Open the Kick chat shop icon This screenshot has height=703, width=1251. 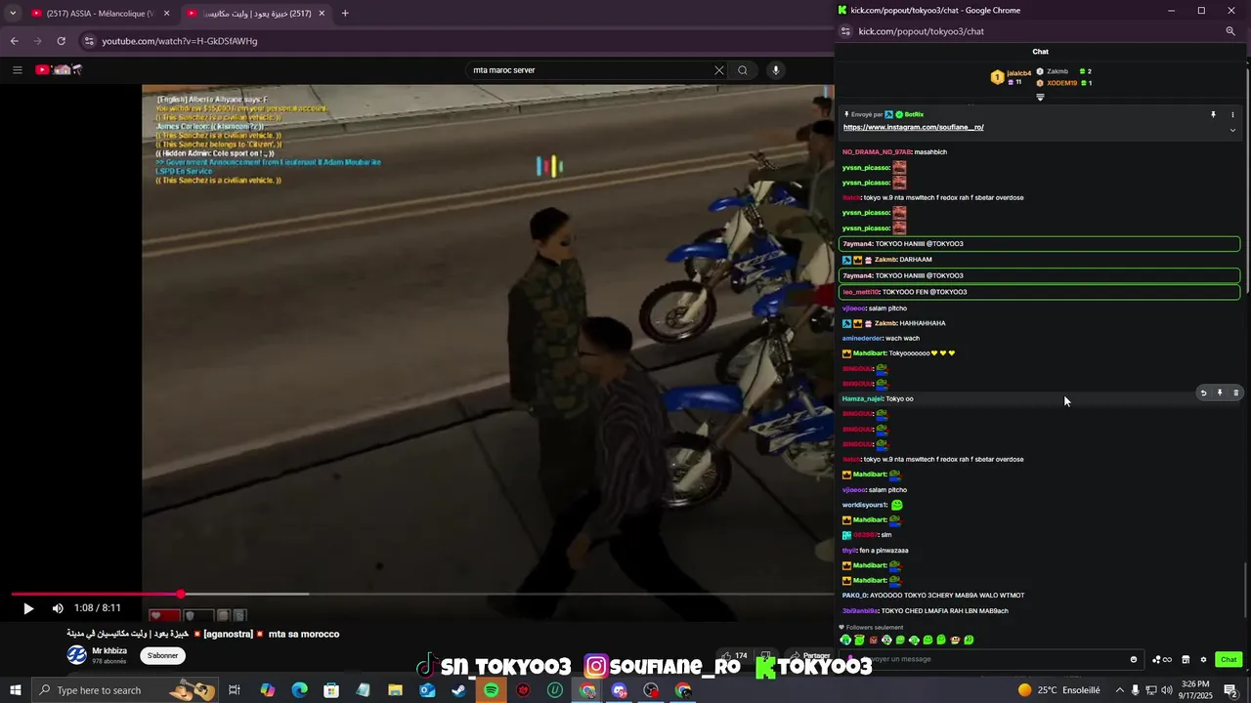point(1186,659)
